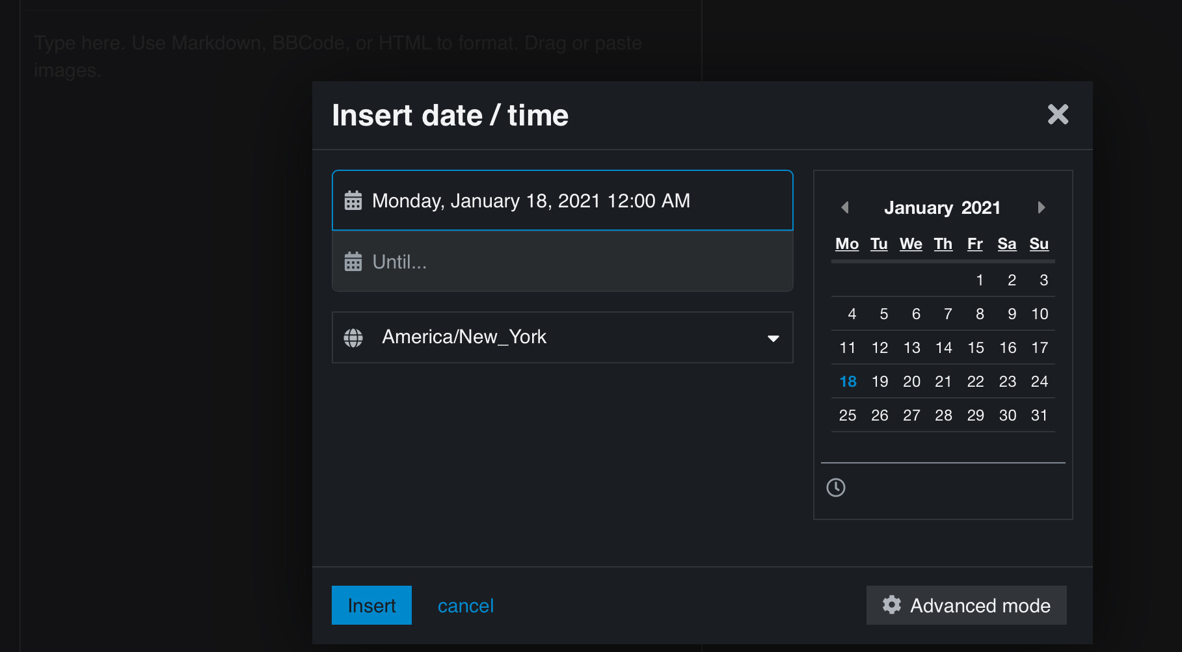
Task: Click the calendar icon in the start date field
Action: [x=353, y=201]
